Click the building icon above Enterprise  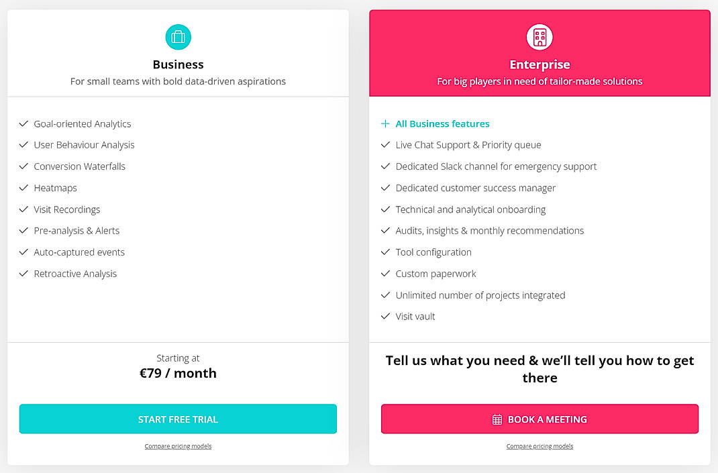(x=540, y=37)
